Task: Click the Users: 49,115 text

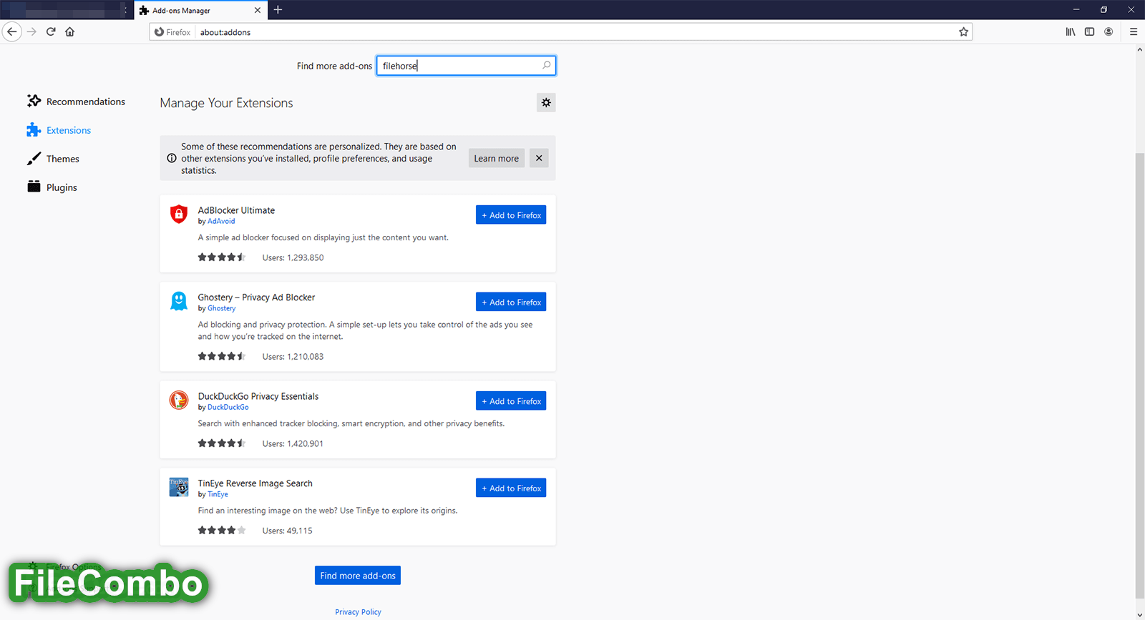Action: tap(287, 531)
